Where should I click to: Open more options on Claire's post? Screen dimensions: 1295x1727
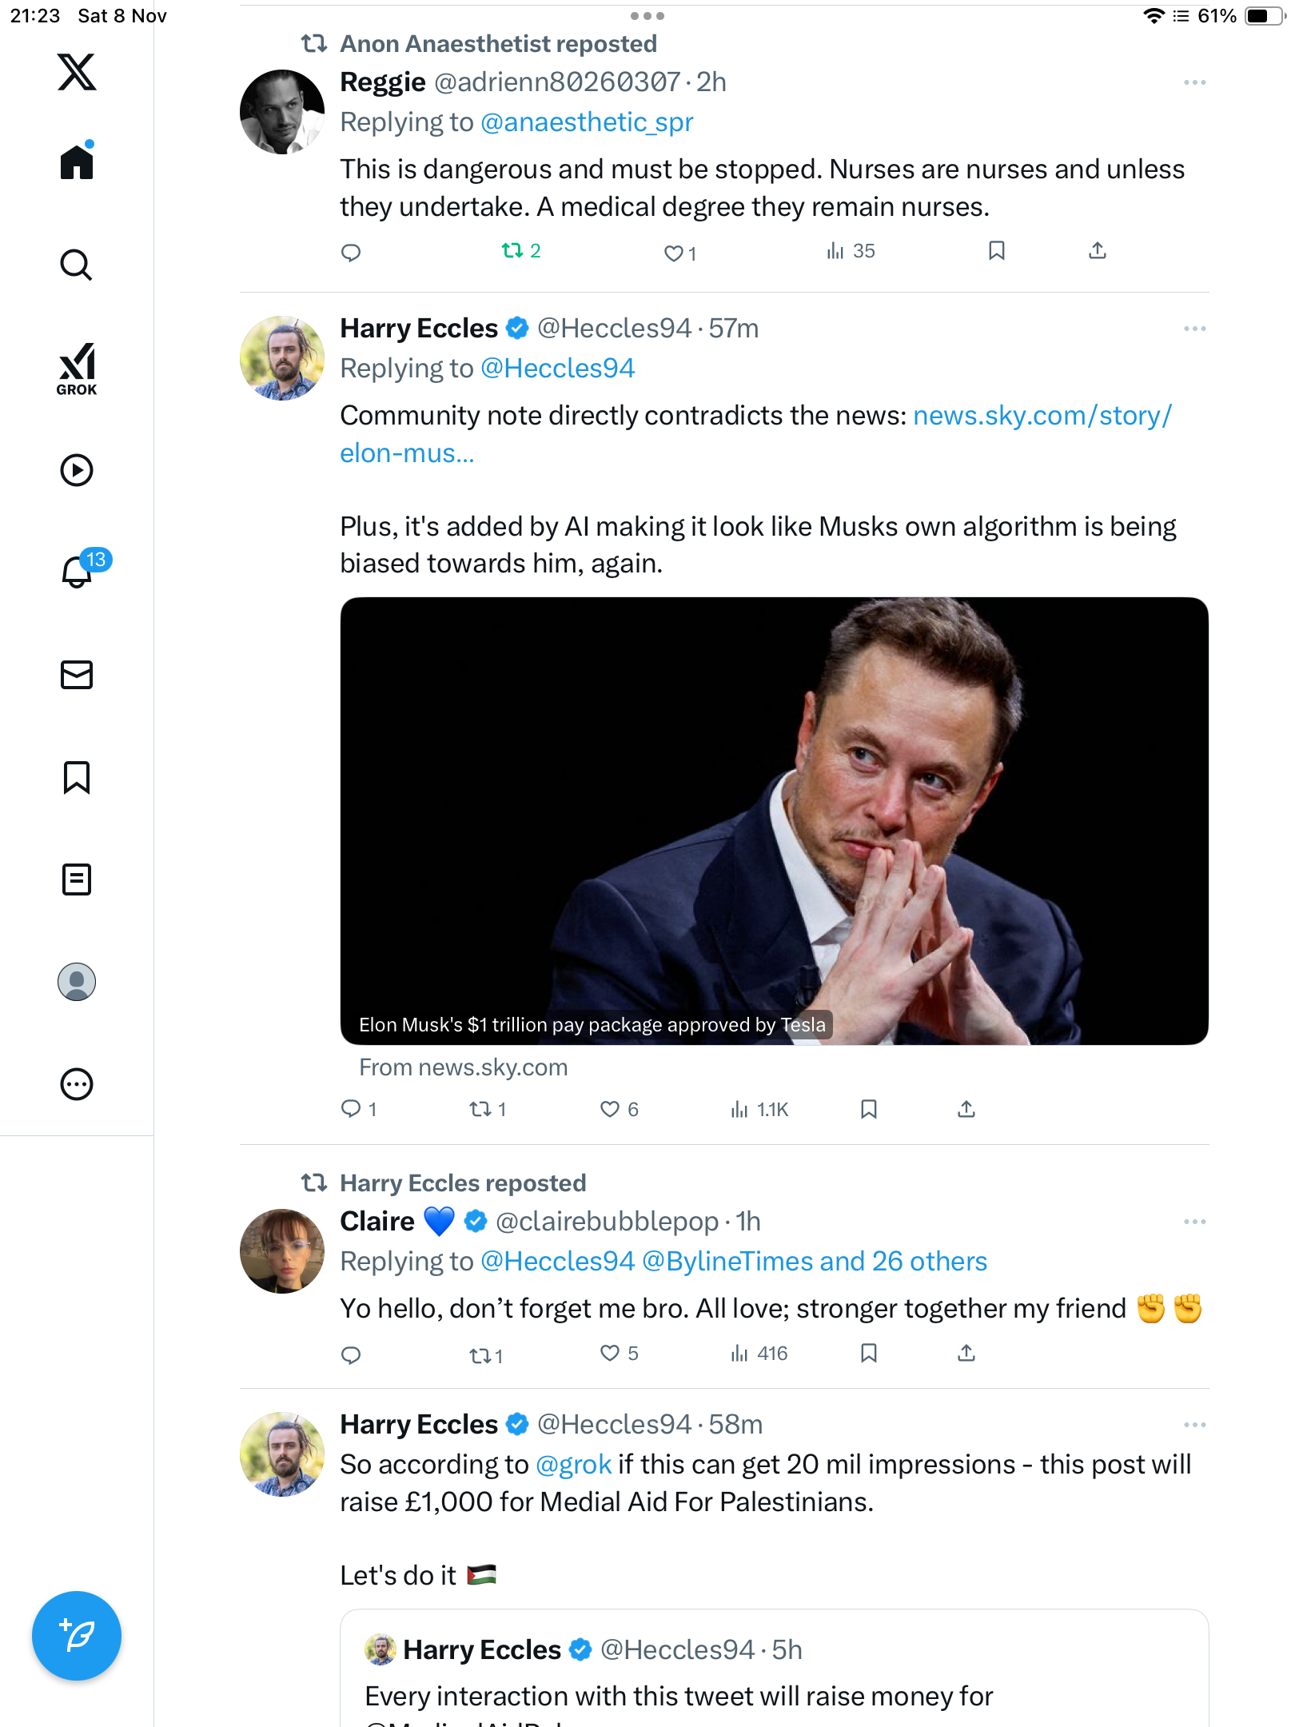[1194, 1222]
